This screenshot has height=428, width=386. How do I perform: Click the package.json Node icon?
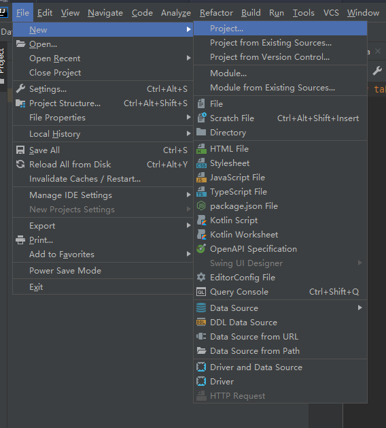click(x=201, y=205)
